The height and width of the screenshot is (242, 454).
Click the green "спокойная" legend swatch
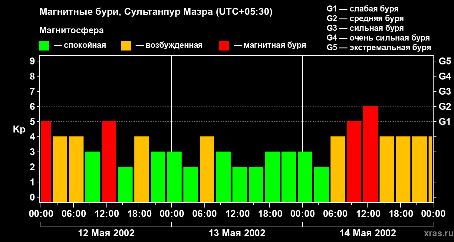(x=44, y=46)
